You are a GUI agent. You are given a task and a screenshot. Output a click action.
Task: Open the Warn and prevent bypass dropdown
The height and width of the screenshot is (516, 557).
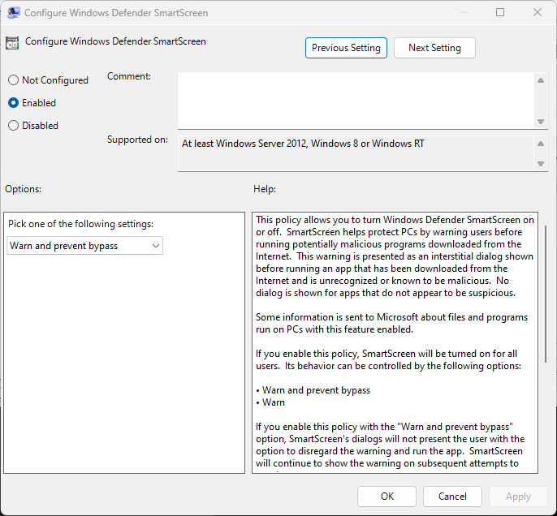(84, 246)
